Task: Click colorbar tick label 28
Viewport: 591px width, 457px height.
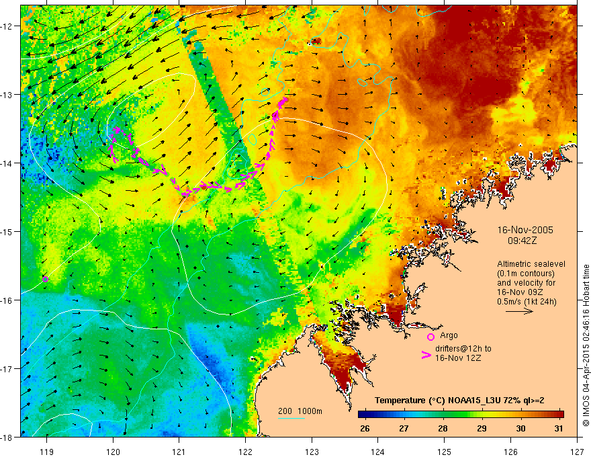Action: click(x=443, y=428)
